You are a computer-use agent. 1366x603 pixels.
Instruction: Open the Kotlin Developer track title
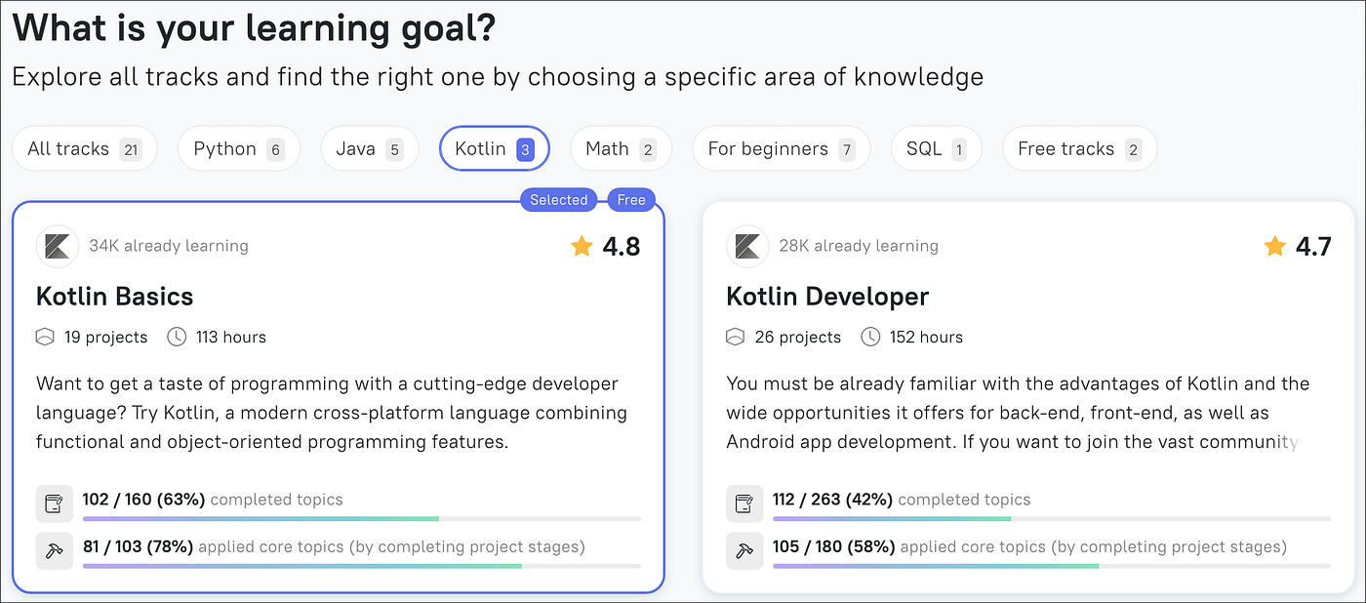tap(827, 297)
